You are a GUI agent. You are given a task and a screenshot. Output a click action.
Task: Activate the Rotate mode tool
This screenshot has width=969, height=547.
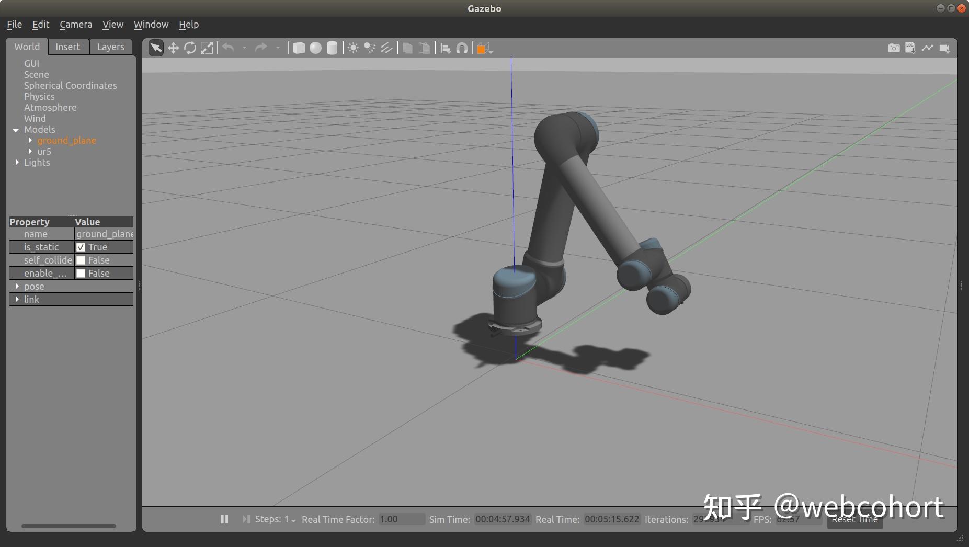click(190, 48)
